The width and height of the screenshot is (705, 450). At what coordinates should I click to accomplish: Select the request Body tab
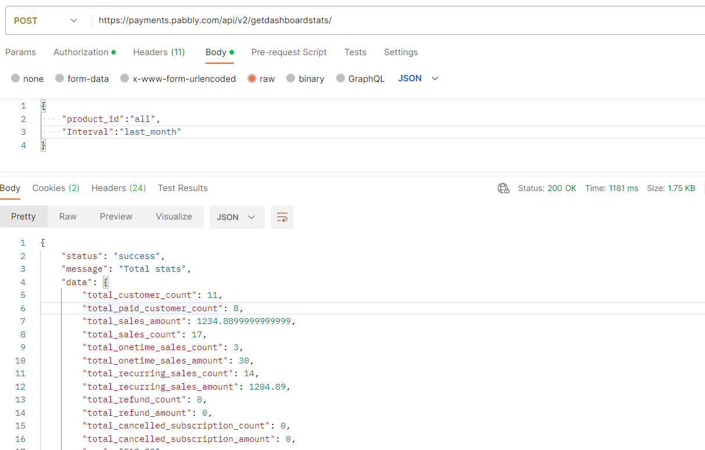tap(220, 52)
